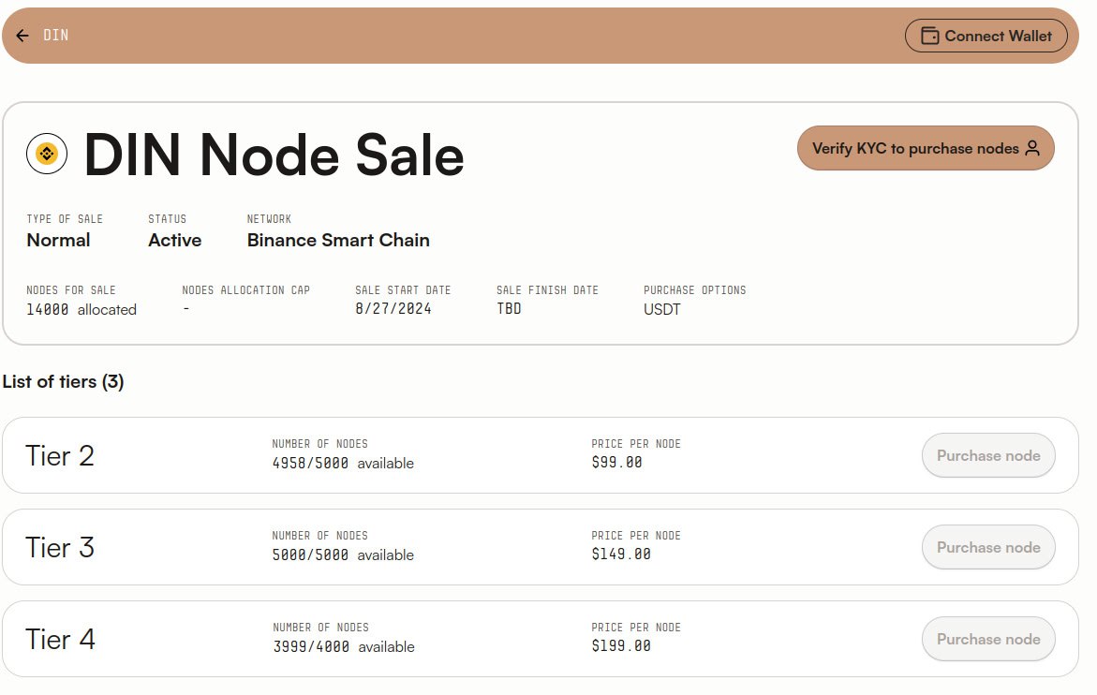Click the Binance chain logo icon
This screenshot has width=1097, height=695.
(x=47, y=154)
